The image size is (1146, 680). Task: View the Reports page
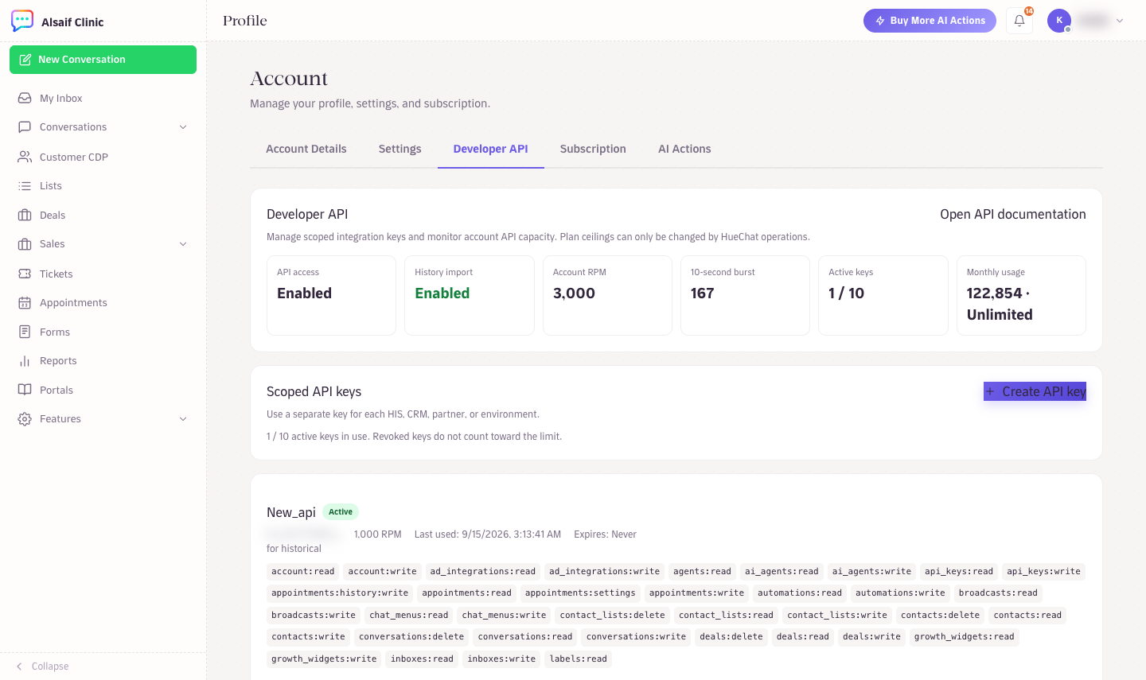click(x=103, y=361)
